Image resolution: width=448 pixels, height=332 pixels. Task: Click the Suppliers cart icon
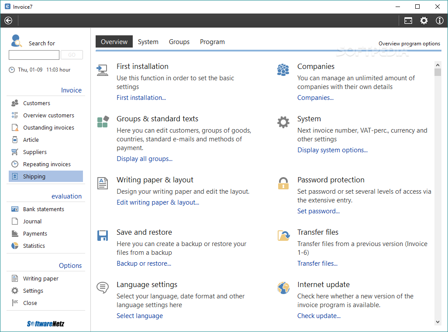coord(15,152)
